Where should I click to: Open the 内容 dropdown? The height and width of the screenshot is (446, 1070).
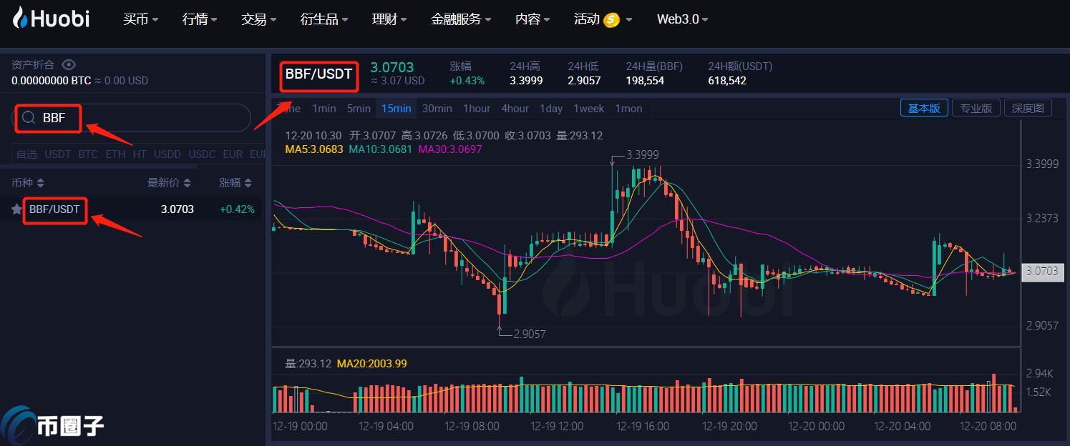pyautogui.click(x=532, y=19)
